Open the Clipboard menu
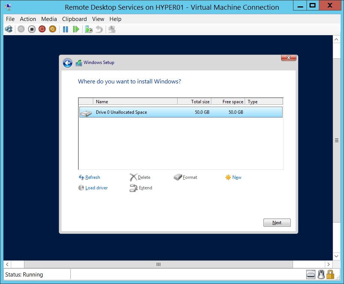344x284 pixels. tap(74, 19)
